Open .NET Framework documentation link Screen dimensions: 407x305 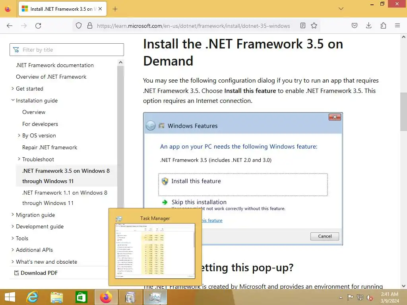(x=55, y=66)
